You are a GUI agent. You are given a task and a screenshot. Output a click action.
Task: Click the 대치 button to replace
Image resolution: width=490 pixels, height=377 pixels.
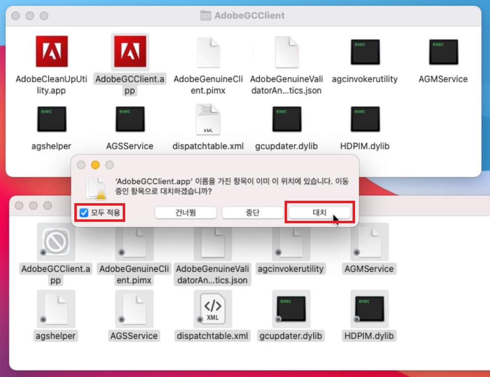pyautogui.click(x=319, y=213)
